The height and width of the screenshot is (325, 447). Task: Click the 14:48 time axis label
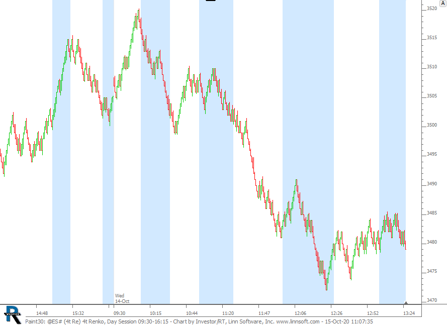coord(42,313)
